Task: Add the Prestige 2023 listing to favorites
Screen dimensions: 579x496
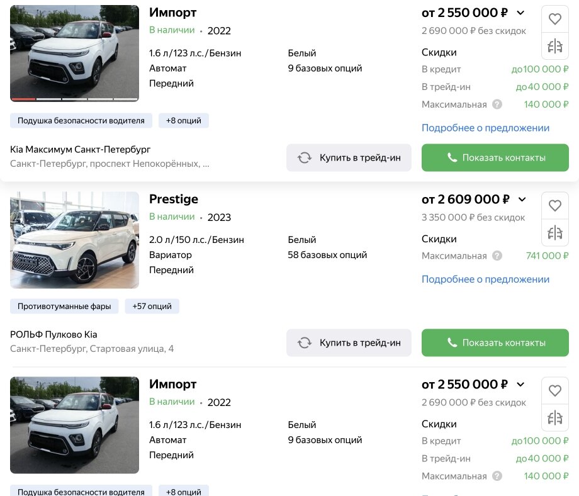Action: click(x=554, y=205)
